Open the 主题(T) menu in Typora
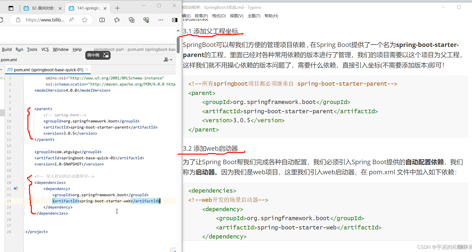The height and width of the screenshot is (252, 472). pos(254,16)
